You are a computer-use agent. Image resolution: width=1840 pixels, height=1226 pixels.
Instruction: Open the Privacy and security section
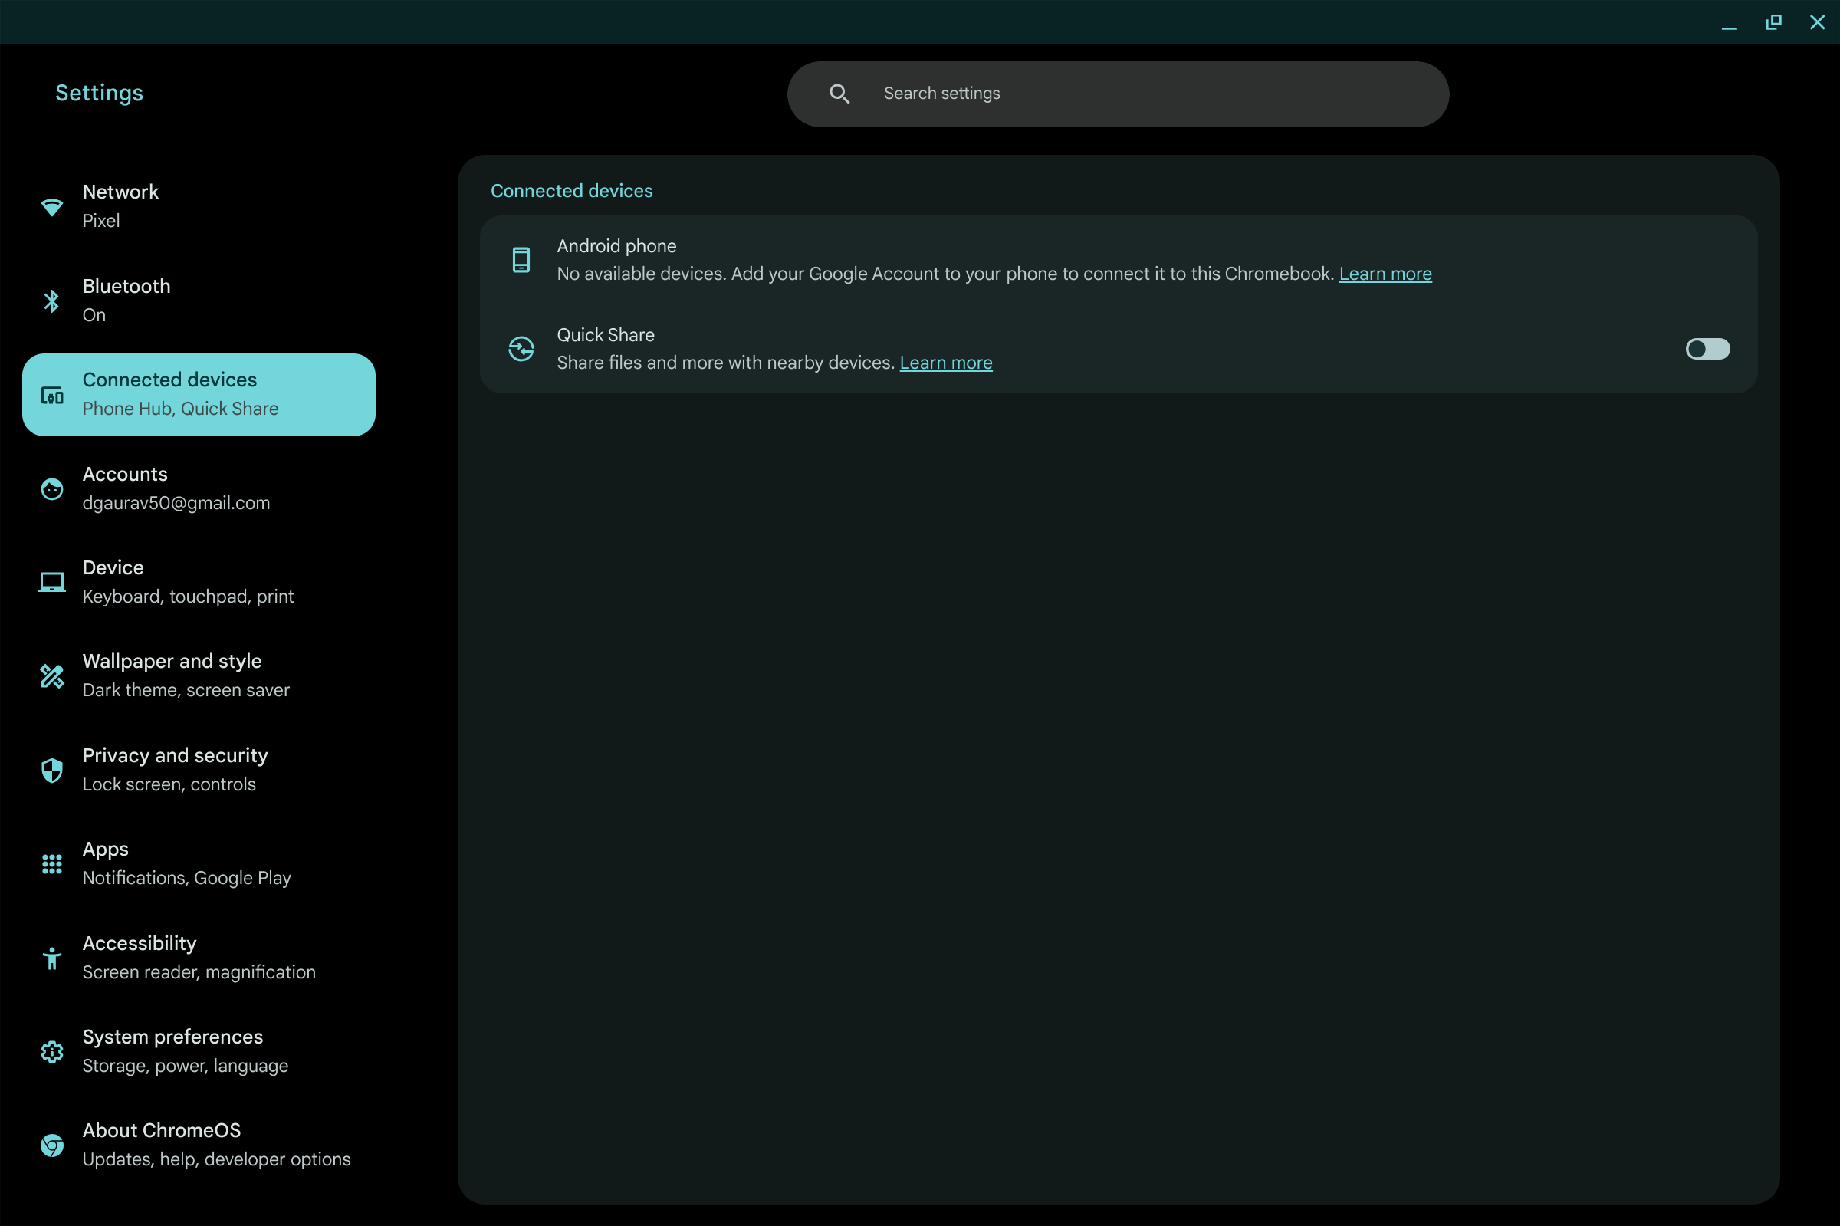(175, 769)
